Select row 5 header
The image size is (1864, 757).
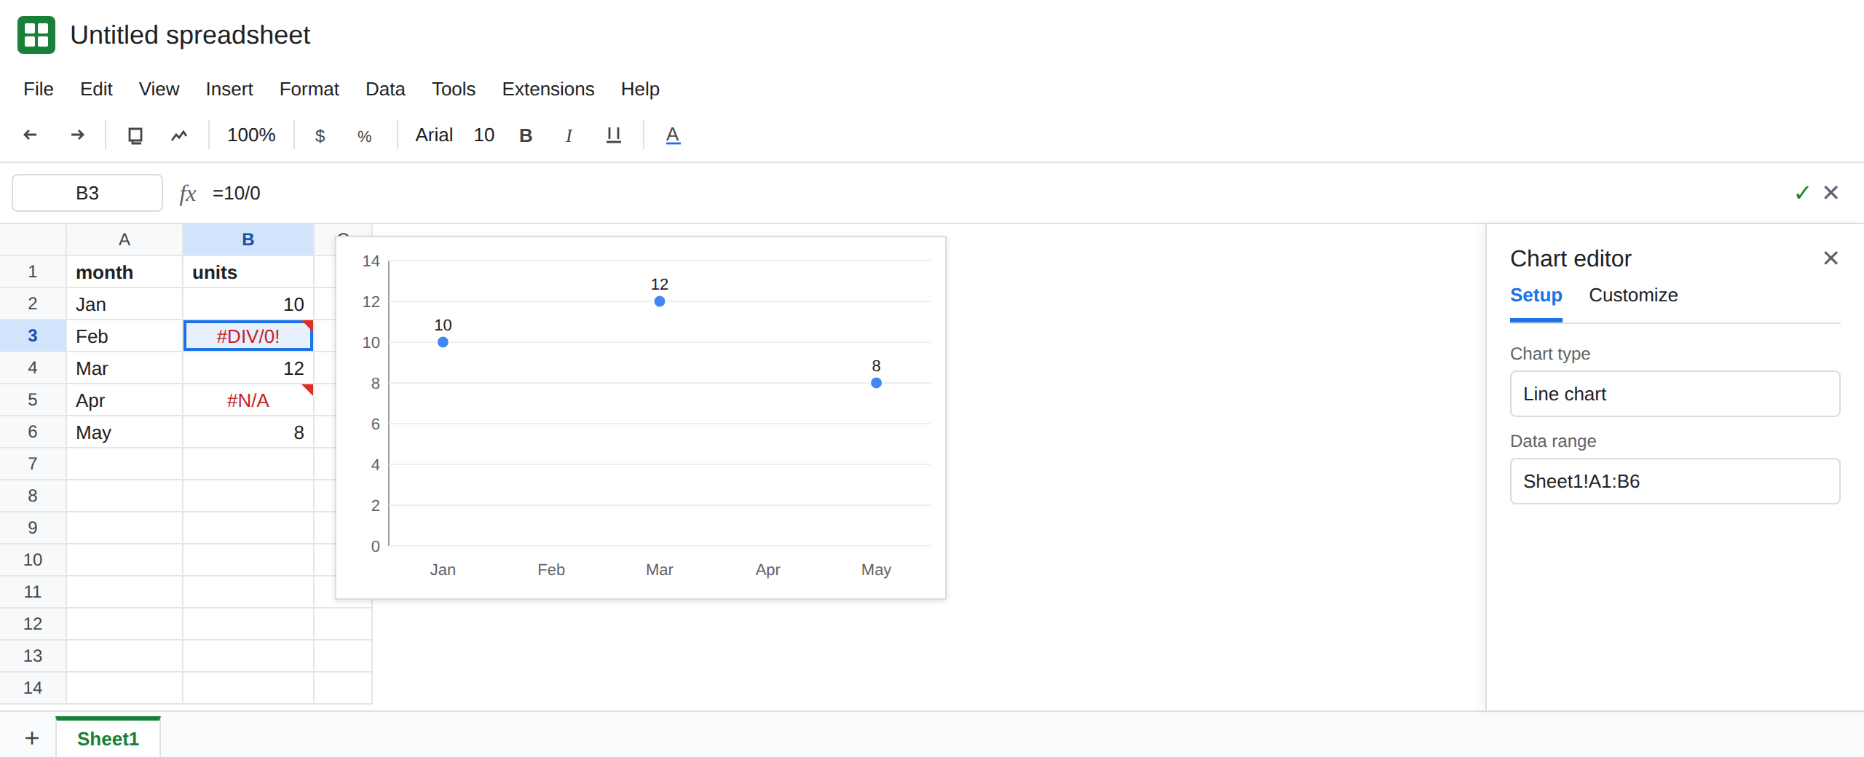tap(33, 400)
